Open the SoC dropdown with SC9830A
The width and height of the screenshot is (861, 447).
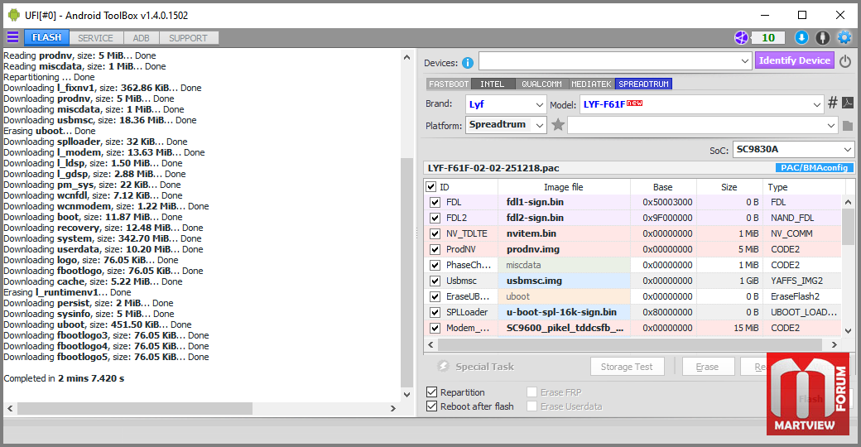click(x=793, y=149)
